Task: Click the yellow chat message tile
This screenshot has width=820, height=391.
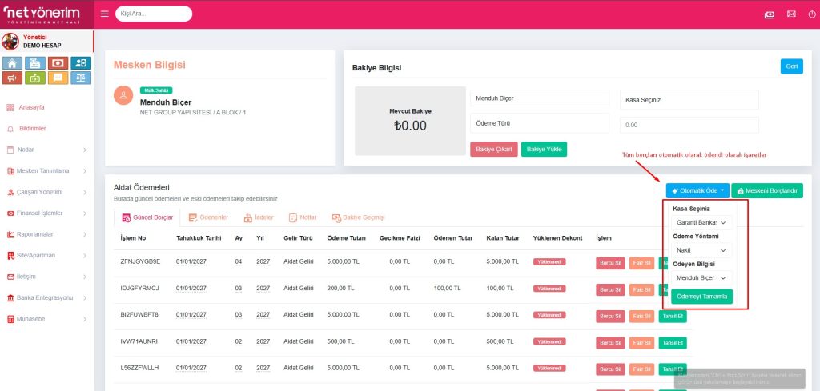Action: [x=58, y=78]
